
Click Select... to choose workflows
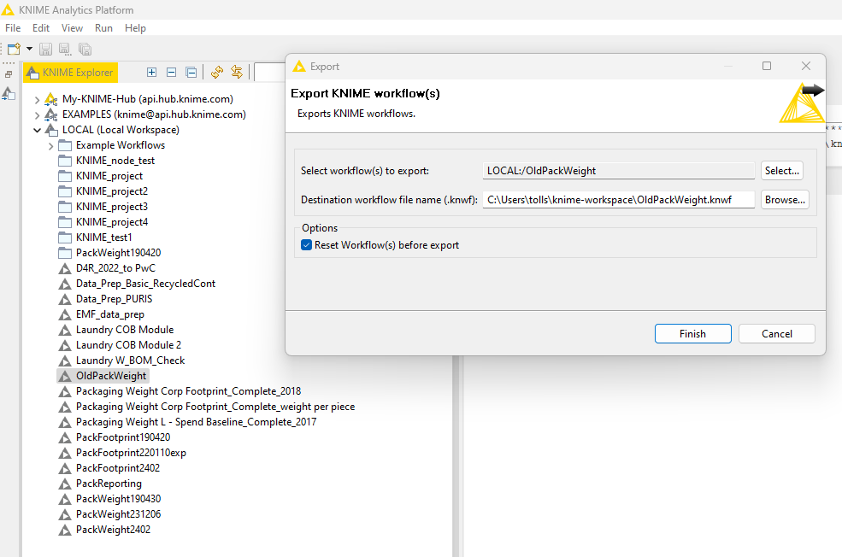(x=781, y=171)
